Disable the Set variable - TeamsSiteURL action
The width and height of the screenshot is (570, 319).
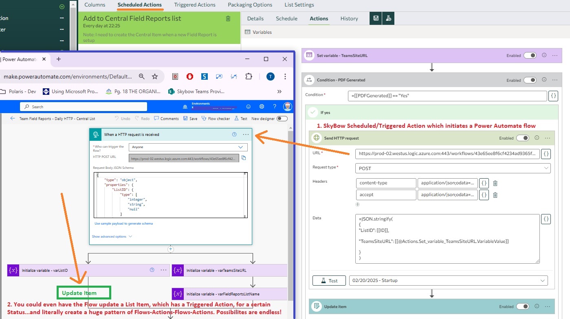[530, 55]
